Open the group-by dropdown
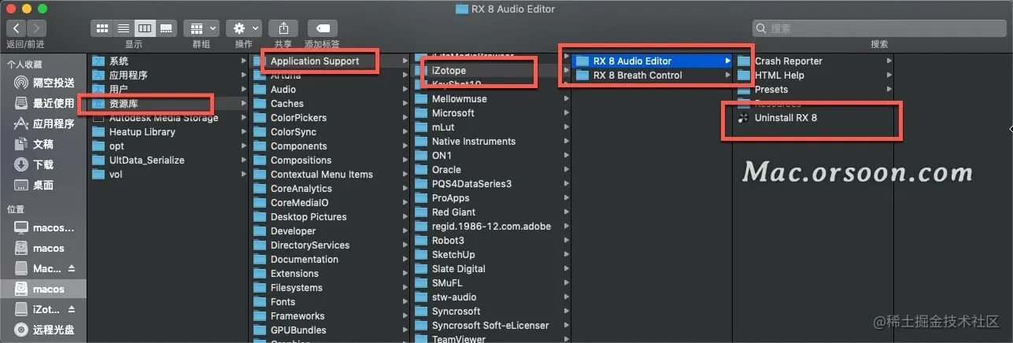Screen dimensions: 1013x343 pyautogui.click(x=201, y=28)
